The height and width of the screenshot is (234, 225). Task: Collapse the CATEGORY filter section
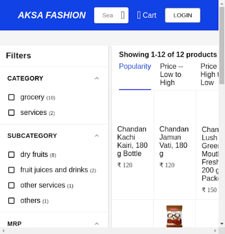coord(97,78)
